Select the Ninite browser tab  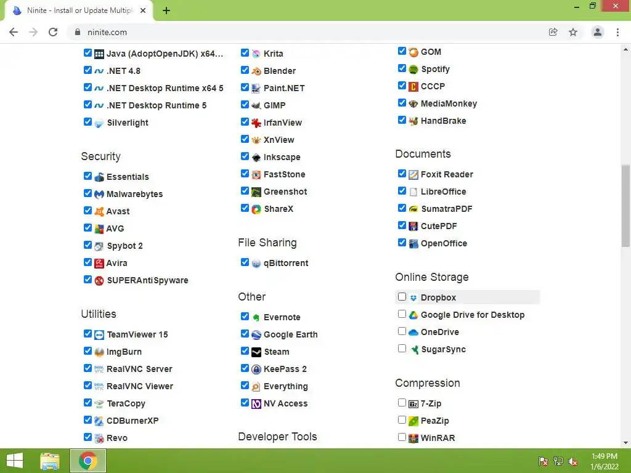(79, 10)
